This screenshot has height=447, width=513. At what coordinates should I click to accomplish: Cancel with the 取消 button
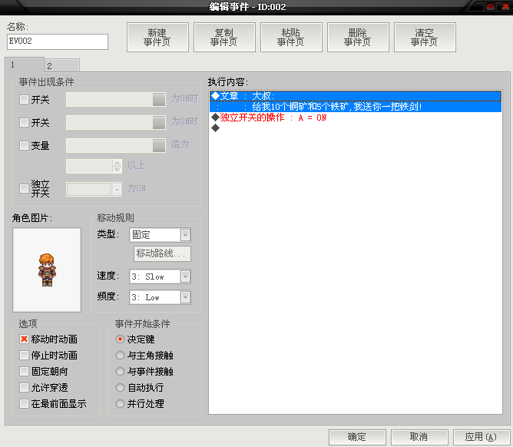pos(419,437)
